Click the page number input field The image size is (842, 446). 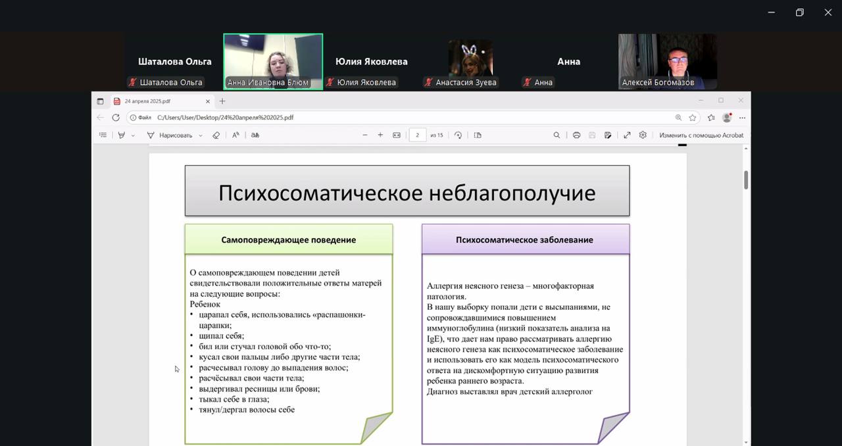pos(418,135)
